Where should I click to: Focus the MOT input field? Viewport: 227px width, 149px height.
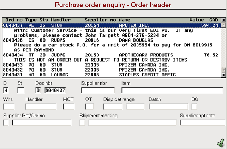point(69,107)
